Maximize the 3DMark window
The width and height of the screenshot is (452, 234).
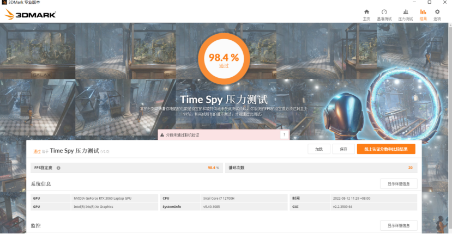click(x=429, y=2)
